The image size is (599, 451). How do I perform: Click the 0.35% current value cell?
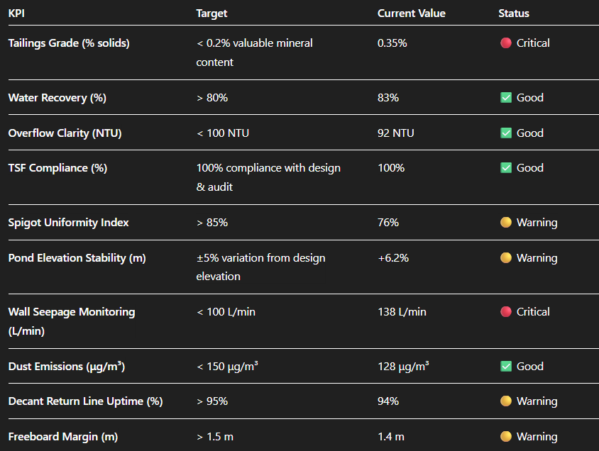pos(392,43)
